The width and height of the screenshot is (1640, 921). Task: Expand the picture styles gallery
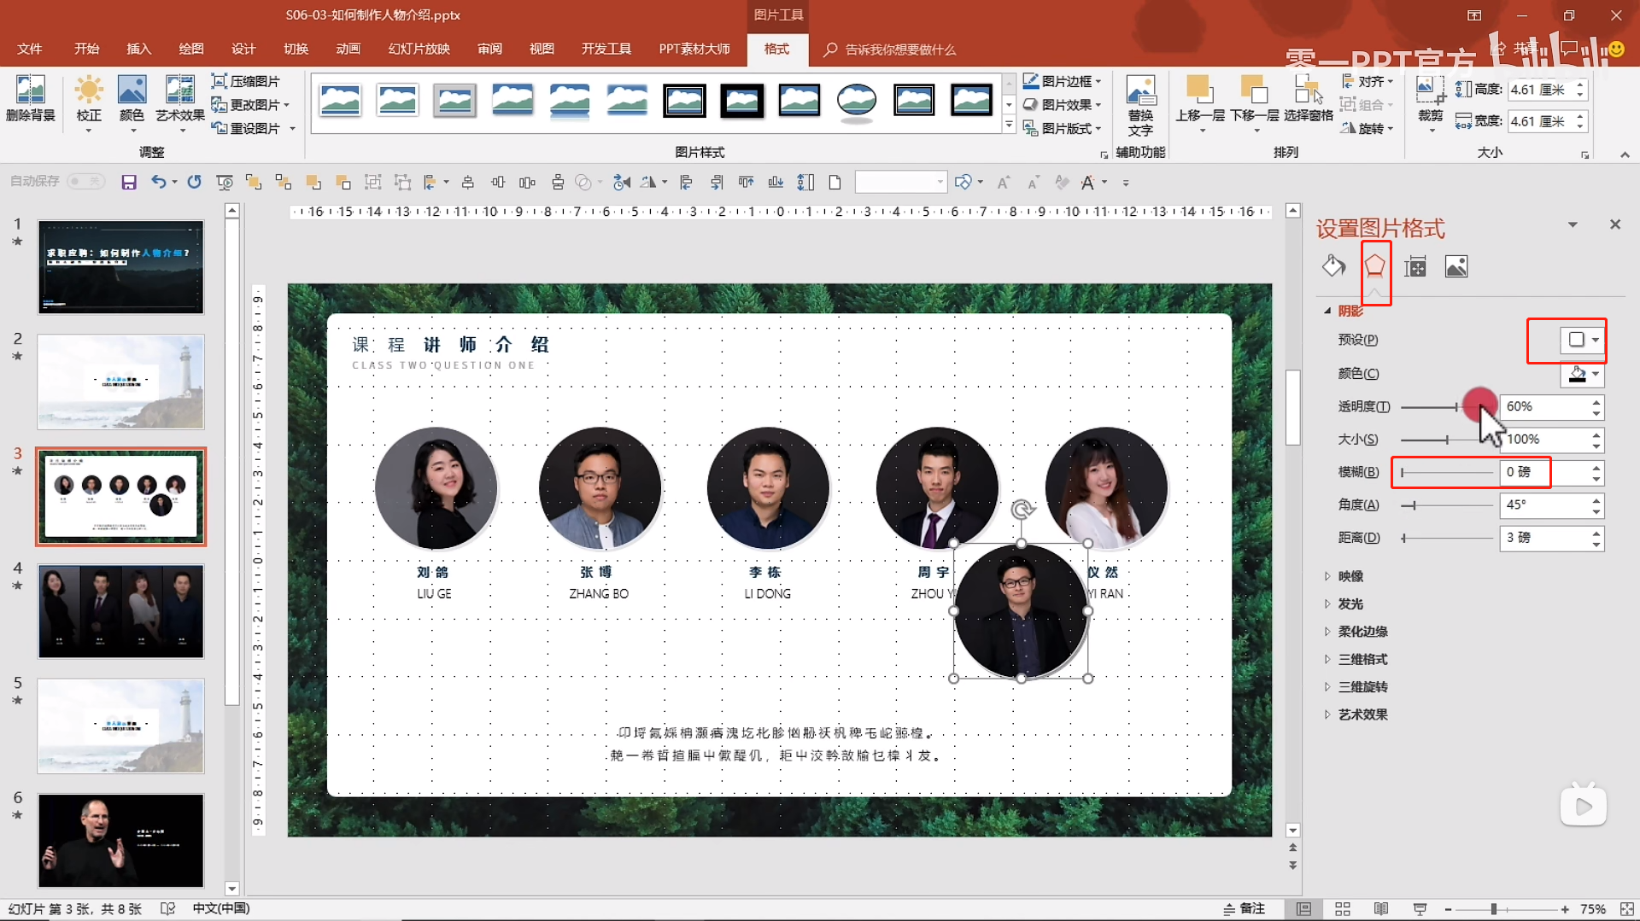tap(1009, 125)
